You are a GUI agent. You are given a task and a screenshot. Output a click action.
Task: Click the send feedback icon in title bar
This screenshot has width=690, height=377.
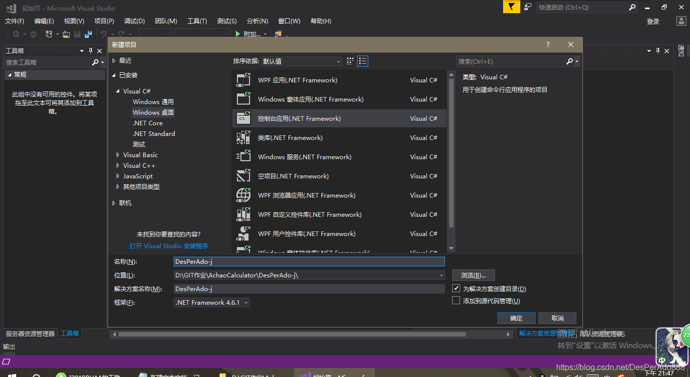tap(528, 7)
